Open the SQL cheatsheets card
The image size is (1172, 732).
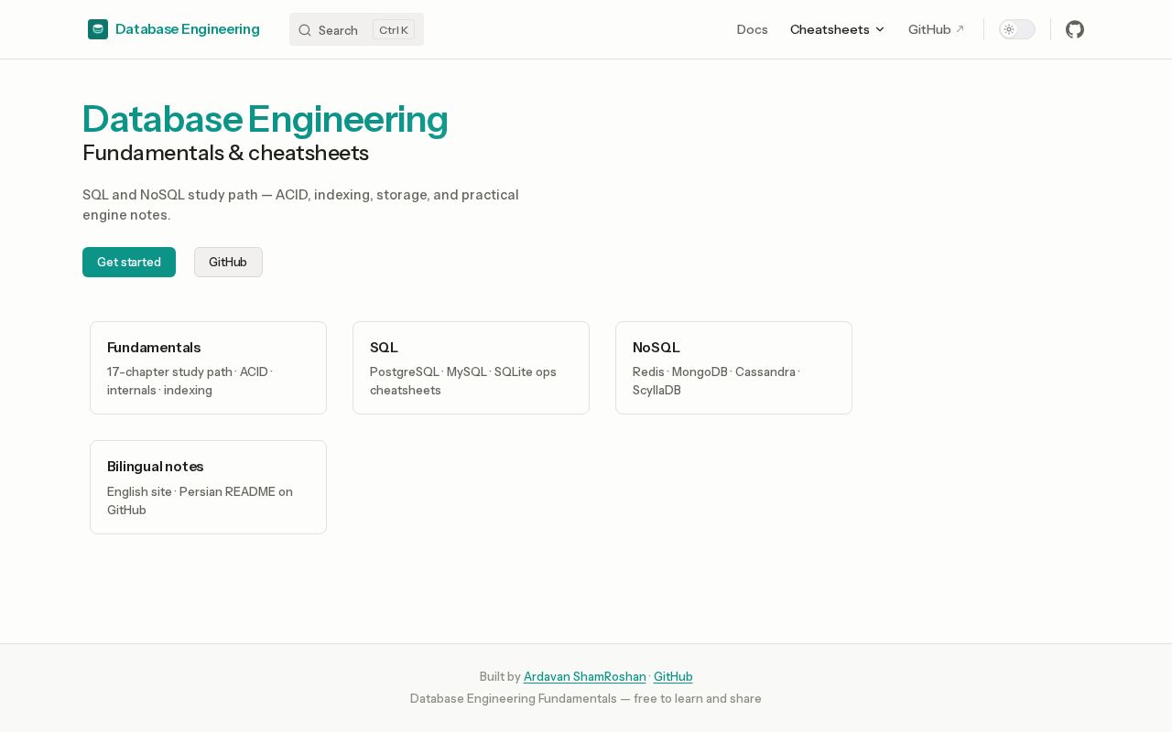[x=471, y=368]
